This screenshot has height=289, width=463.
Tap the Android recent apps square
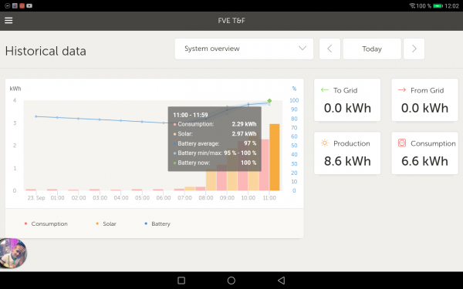coord(181,281)
